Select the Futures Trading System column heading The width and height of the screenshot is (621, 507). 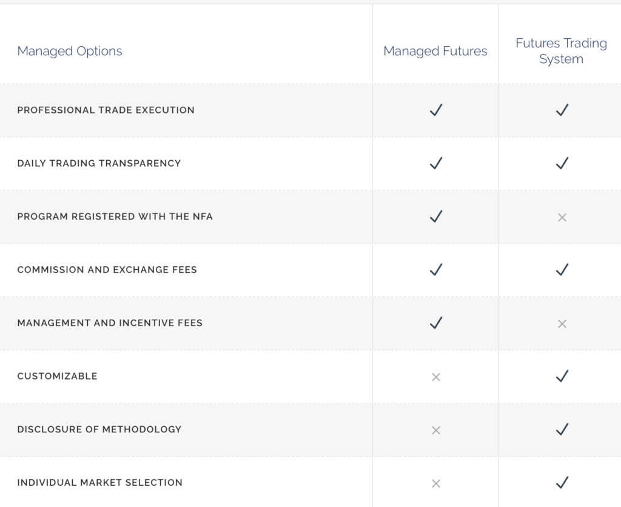point(561,51)
